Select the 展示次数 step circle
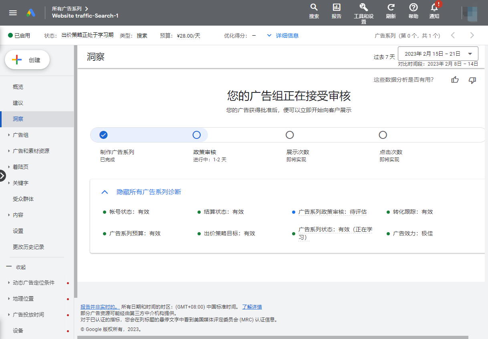 coord(290,135)
